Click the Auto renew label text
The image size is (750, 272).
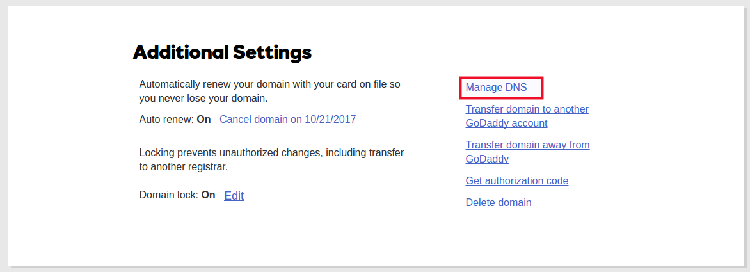[x=166, y=120]
